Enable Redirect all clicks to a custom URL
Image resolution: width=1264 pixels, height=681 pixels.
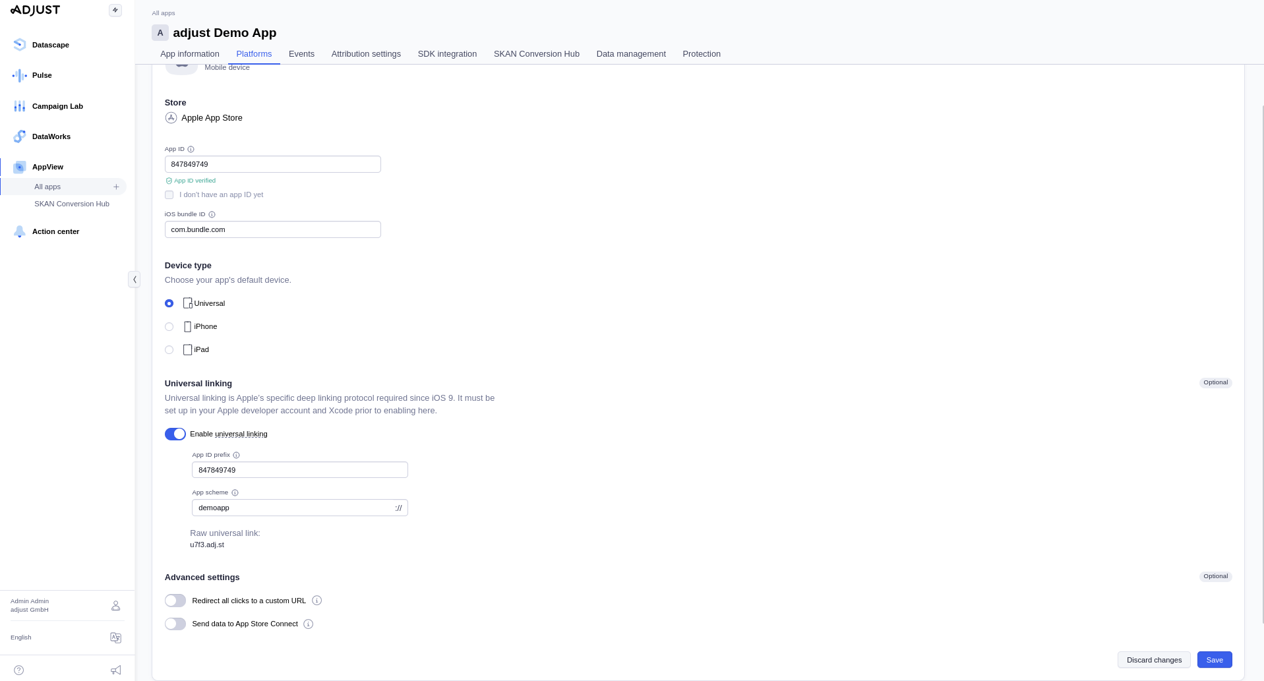(175, 601)
